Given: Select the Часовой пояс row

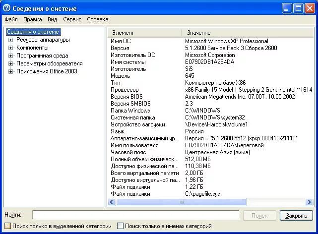Looking at the screenshot, I should (211, 152).
